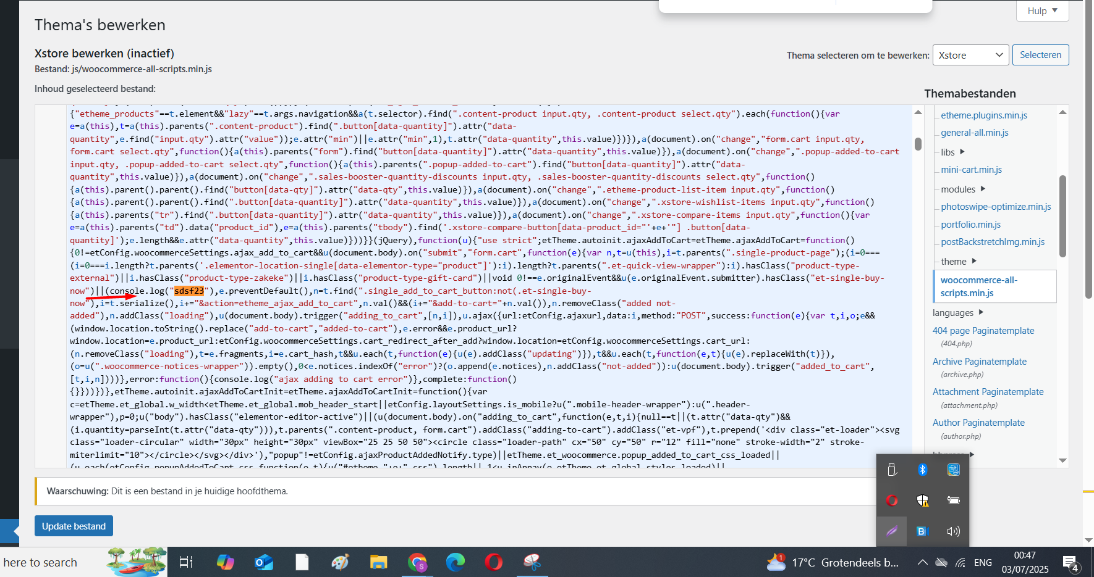This screenshot has width=1094, height=577.
Task: Open the clock showing 00:47
Action: [x=1025, y=562]
